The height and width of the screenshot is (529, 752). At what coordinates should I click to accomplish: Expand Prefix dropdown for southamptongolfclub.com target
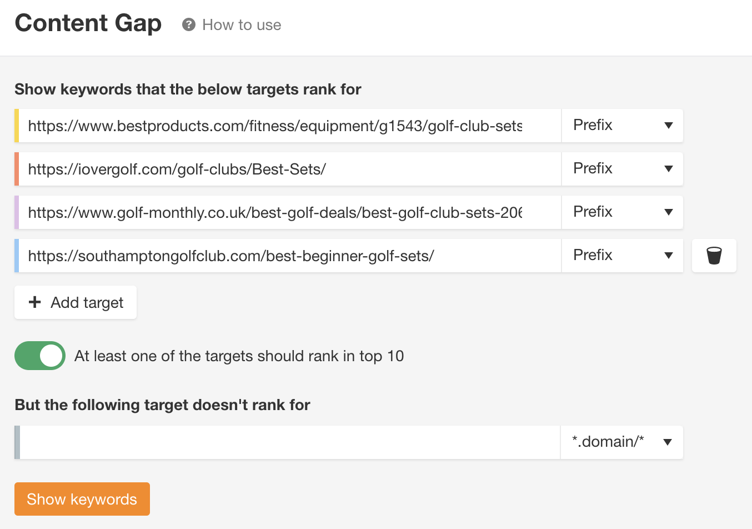(x=622, y=256)
